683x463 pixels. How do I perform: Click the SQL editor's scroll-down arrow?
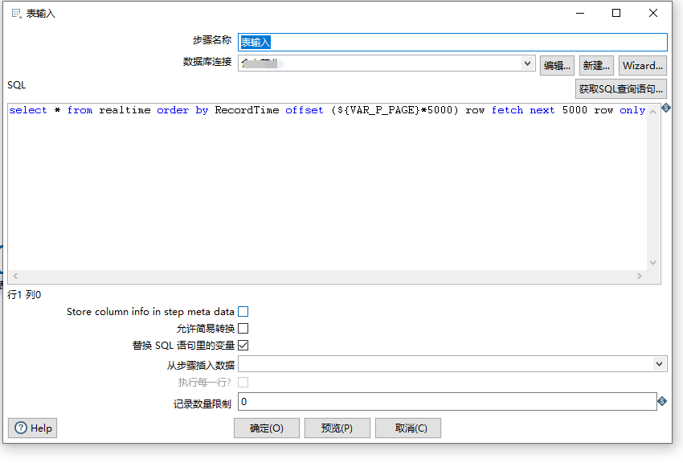652,263
